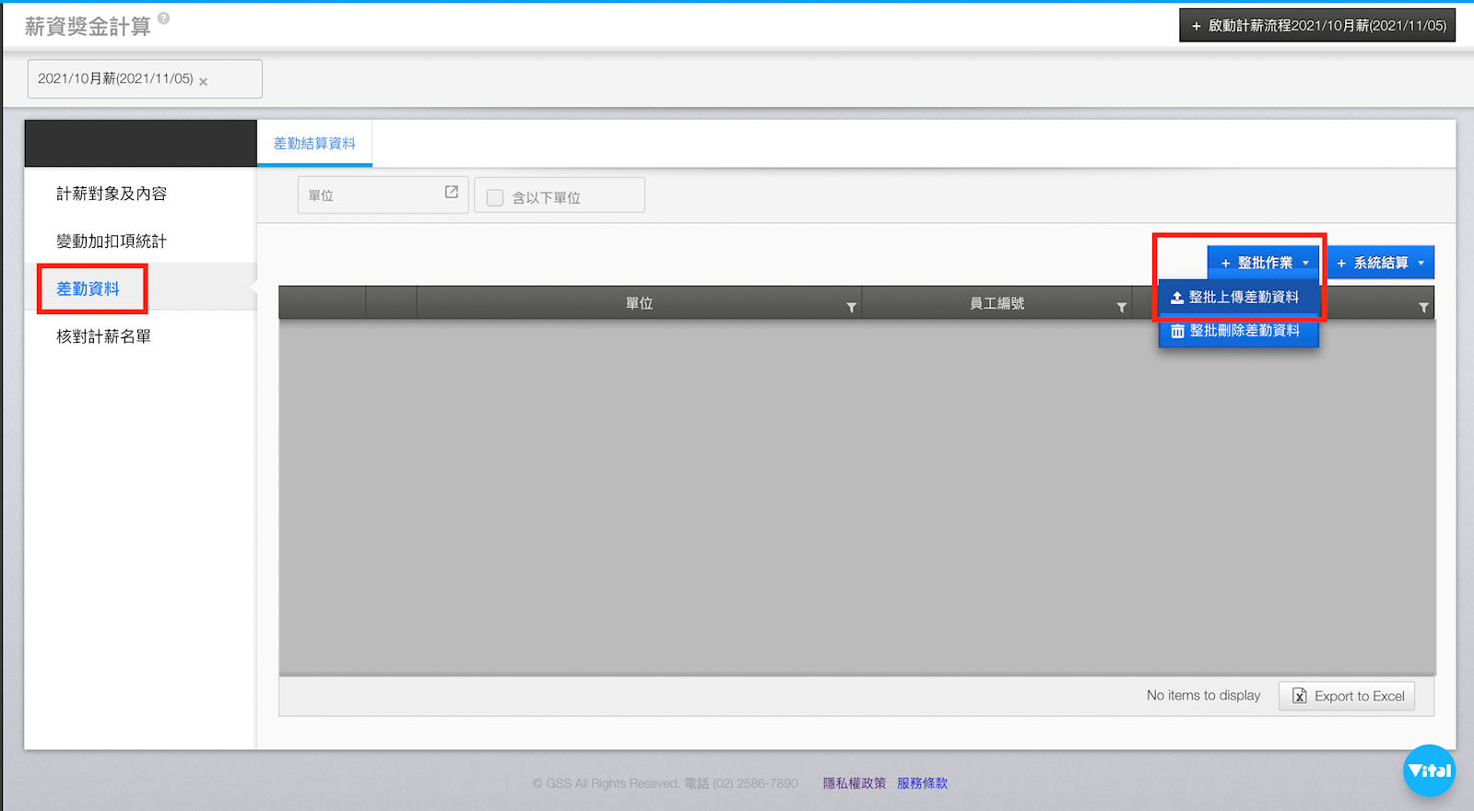Screen dimensions: 1474x811
Task: Go to 核對計薪名單 in sidebar
Action: coord(103,336)
